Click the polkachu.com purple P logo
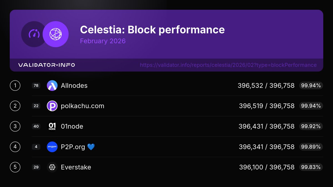 52,106
